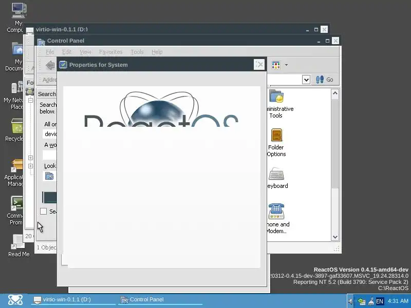This screenshot has height=308, width=411.
Task: Click the Properties for System title icon
Action: click(63, 65)
